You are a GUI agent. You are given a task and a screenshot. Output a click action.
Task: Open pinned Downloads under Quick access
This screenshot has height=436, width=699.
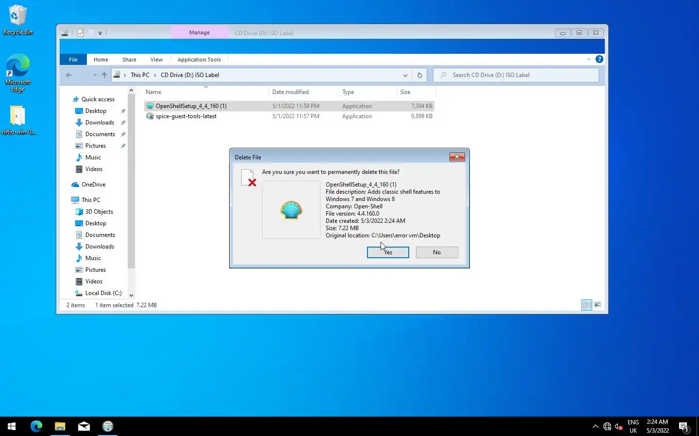click(x=100, y=123)
